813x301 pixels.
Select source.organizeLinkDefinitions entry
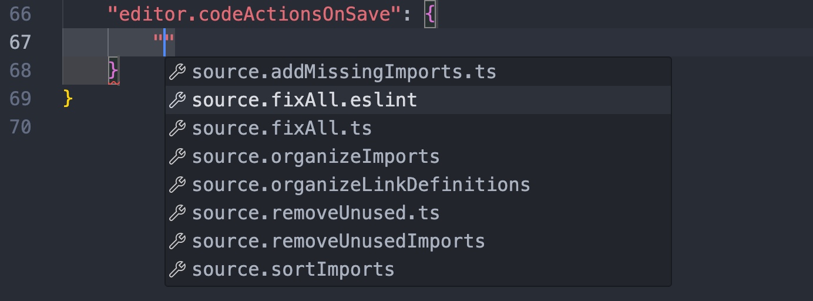(x=361, y=185)
